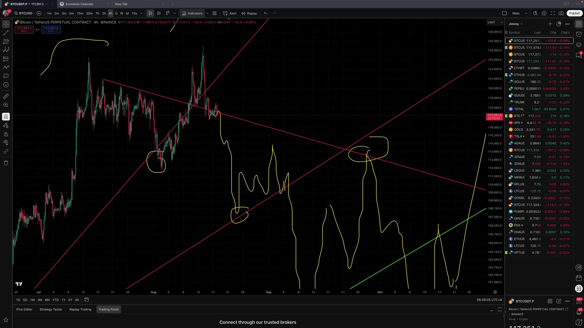The height and width of the screenshot is (328, 584).
Task: Set date range to YTD
Action: [56, 300]
